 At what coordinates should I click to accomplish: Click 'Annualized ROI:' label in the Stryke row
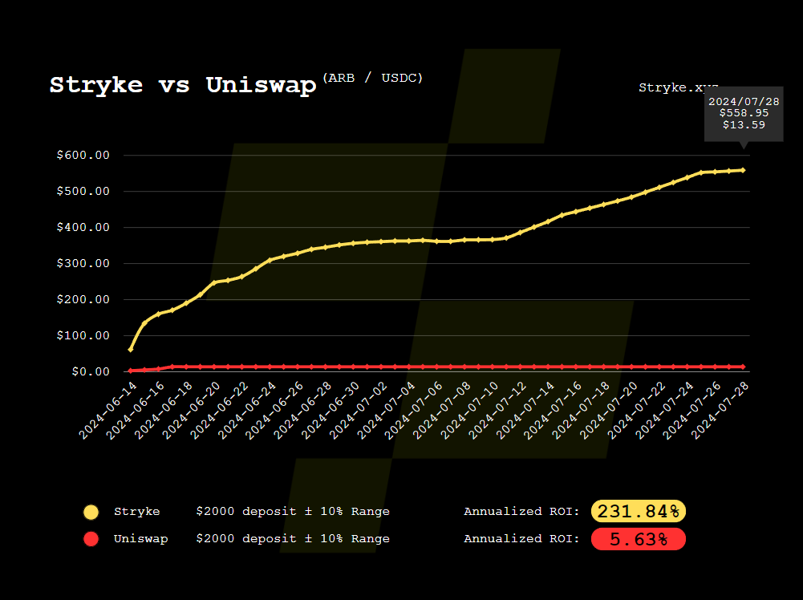pos(521,512)
